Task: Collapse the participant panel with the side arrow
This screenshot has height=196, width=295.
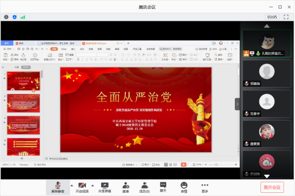Action: pyautogui.click(x=237, y=104)
